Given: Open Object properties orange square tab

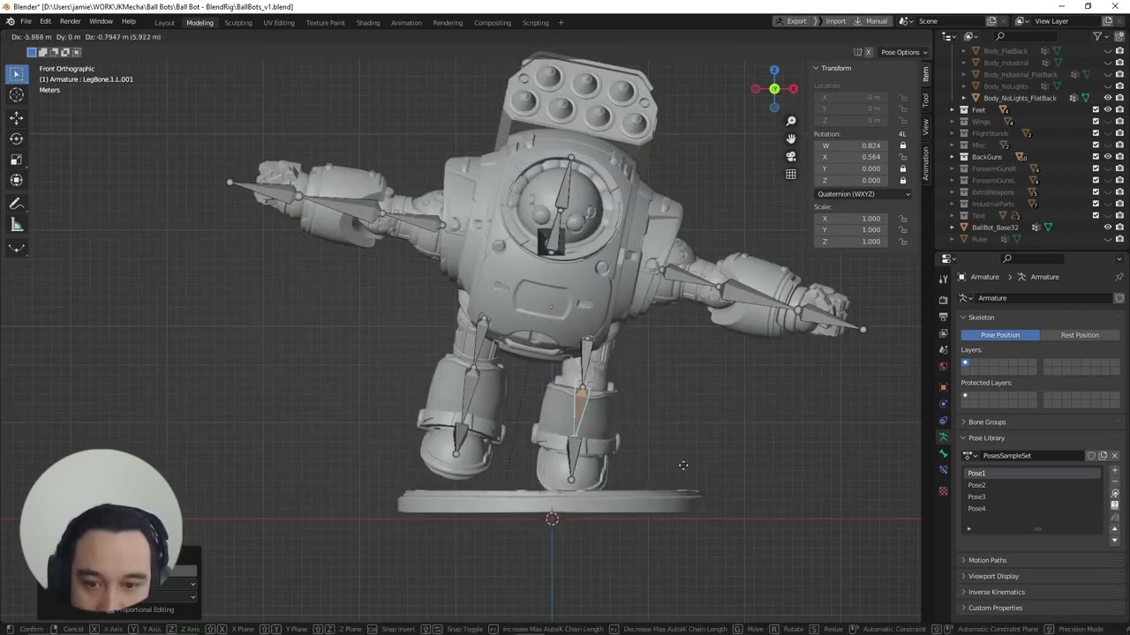Looking at the screenshot, I should tap(943, 387).
